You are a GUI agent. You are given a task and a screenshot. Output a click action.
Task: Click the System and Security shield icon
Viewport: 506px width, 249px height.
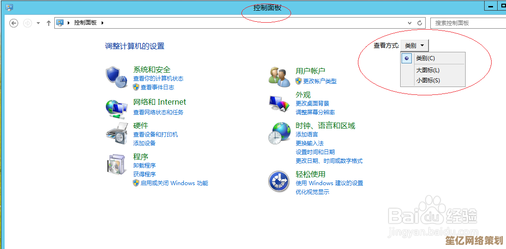(116, 77)
